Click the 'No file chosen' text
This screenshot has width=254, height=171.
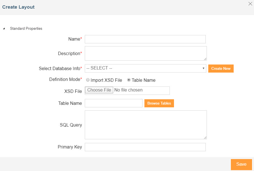point(129,90)
